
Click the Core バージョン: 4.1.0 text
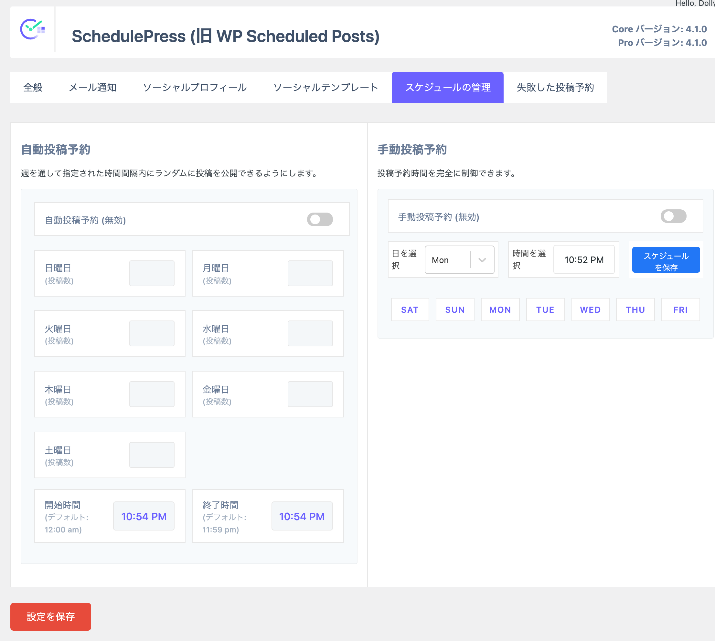pos(659,29)
